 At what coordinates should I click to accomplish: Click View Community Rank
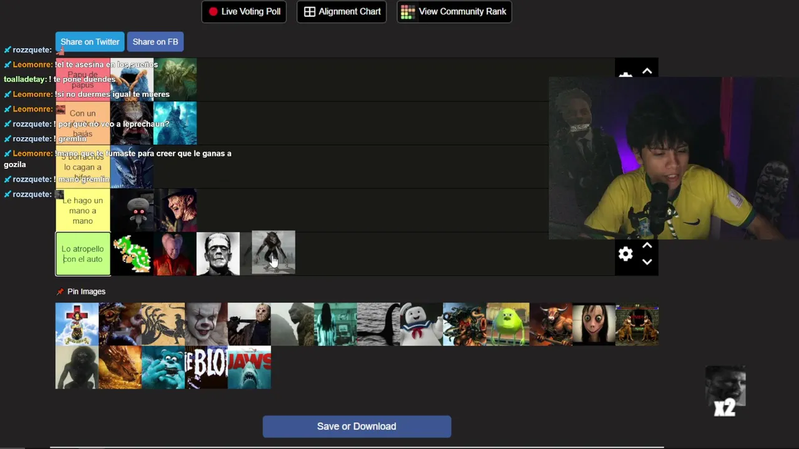coord(454,11)
